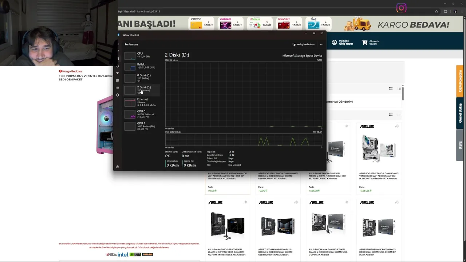
Task: Open Task Manager hamburger navigation menu
Action: click(x=117, y=44)
